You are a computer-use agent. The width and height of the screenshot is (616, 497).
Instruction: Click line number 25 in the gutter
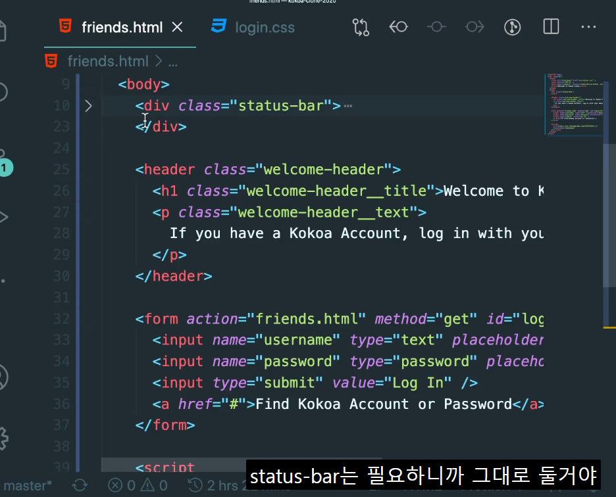[62, 170]
